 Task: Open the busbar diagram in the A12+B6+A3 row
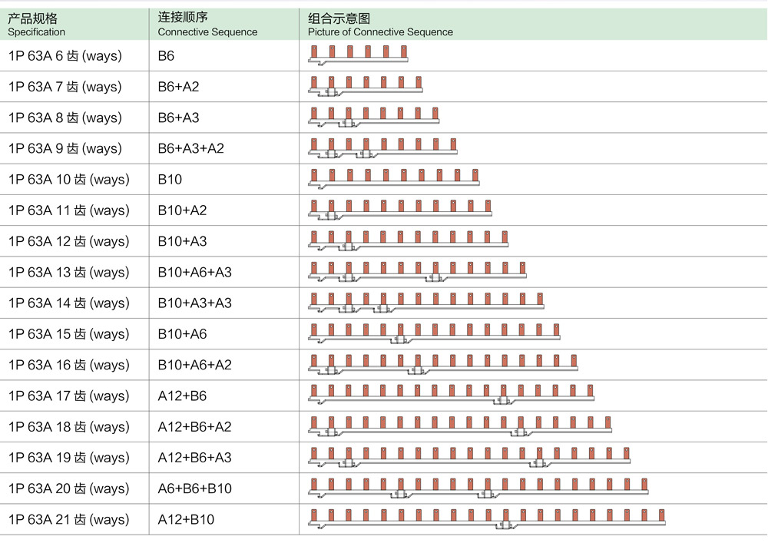[469, 456]
